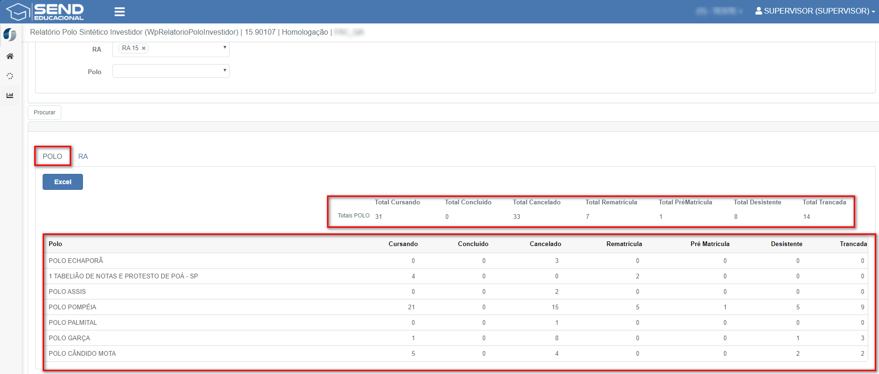Remove the RA 15 tag
Image resolution: width=879 pixels, height=374 pixels.
point(144,48)
